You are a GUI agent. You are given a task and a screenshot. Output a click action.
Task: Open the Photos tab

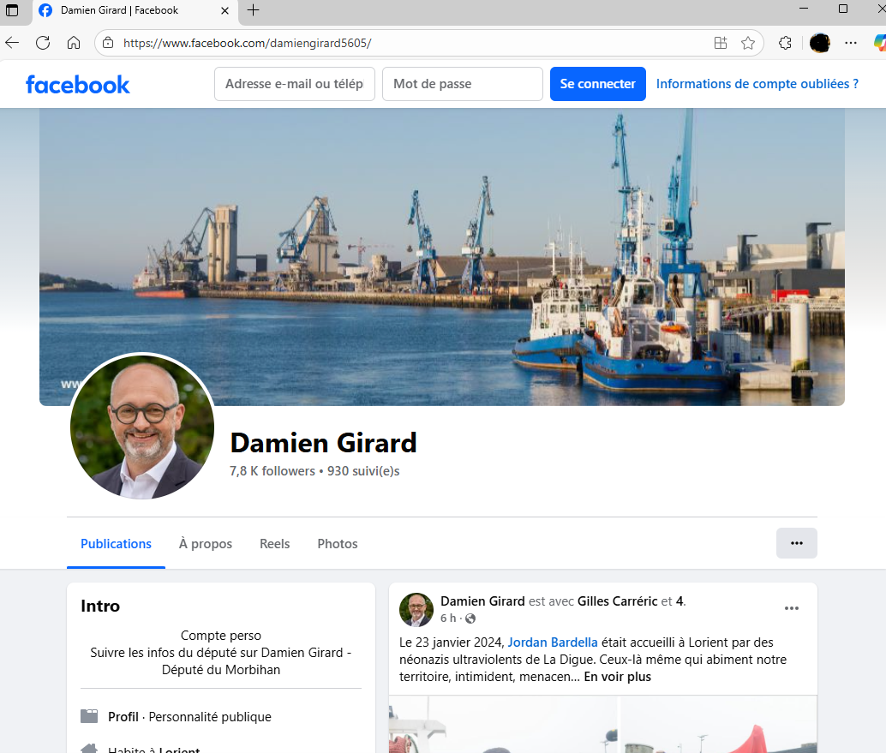pos(338,544)
